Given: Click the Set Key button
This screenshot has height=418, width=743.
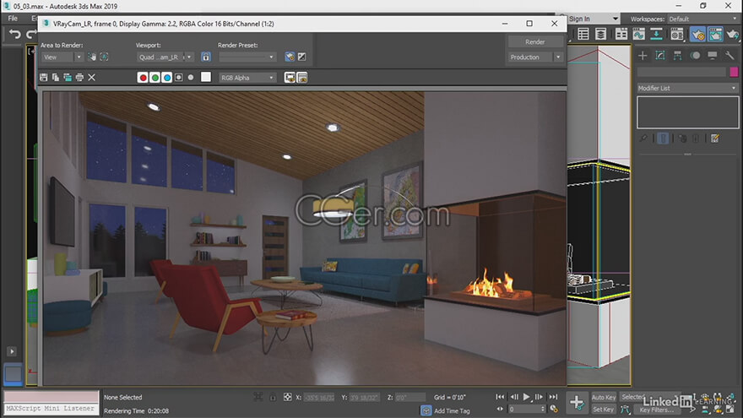Looking at the screenshot, I should click(604, 409).
